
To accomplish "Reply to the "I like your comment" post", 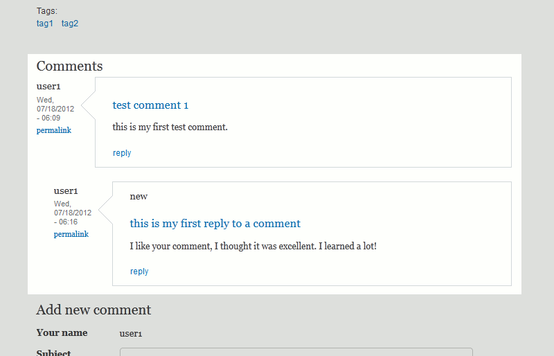I will 139,272.
